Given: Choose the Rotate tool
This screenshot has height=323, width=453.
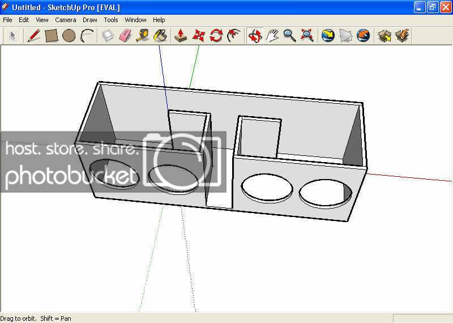Looking at the screenshot, I should [216, 36].
